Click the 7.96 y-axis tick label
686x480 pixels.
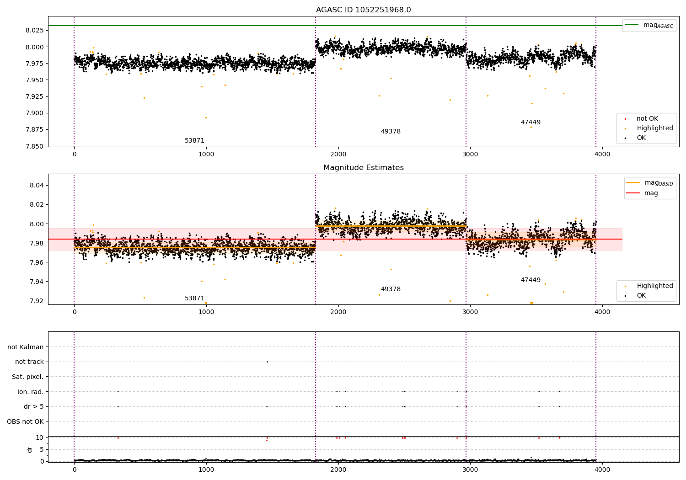click(x=37, y=262)
